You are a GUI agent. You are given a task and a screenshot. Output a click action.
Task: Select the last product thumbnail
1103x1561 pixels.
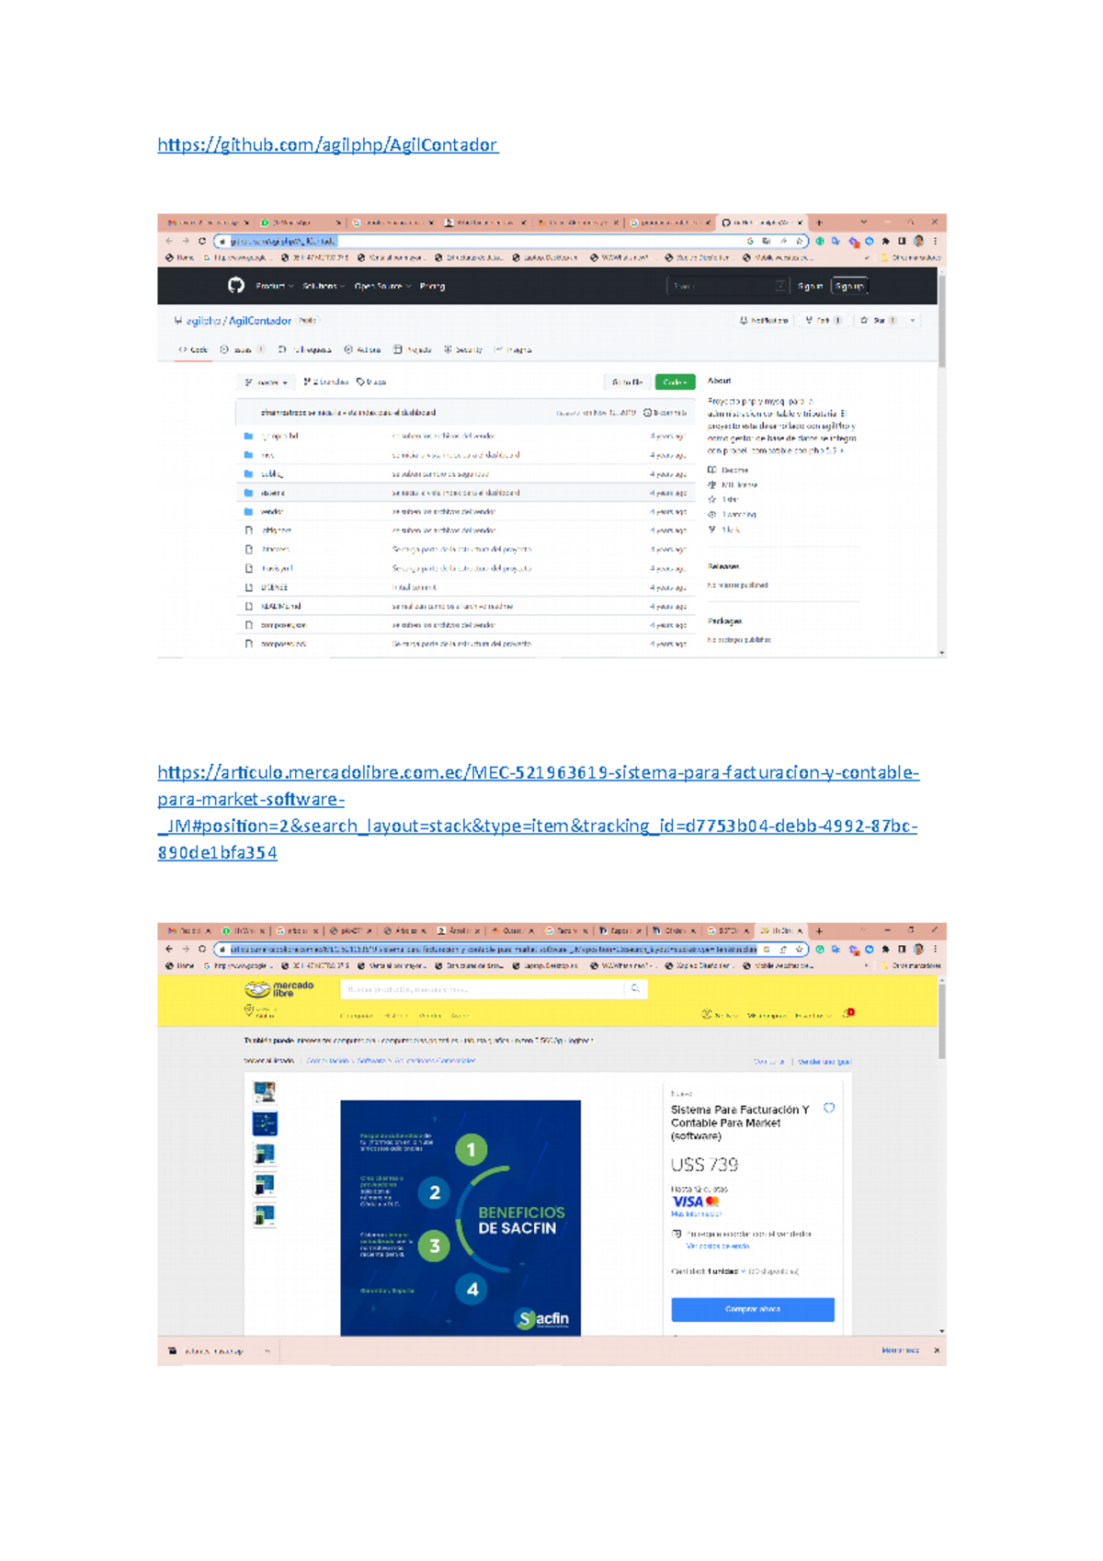265,1215
